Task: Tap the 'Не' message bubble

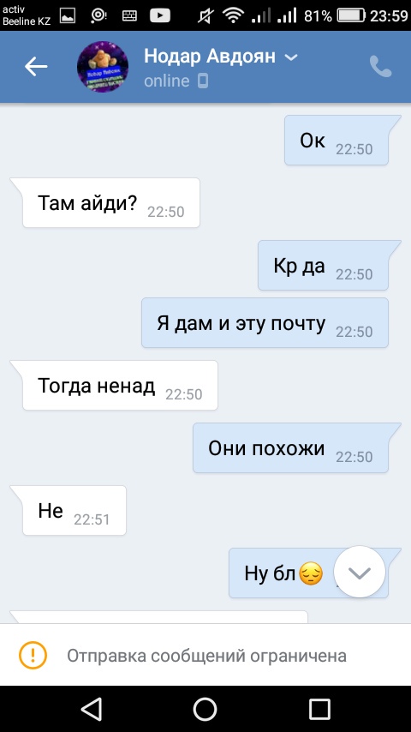Action: pos(74,510)
